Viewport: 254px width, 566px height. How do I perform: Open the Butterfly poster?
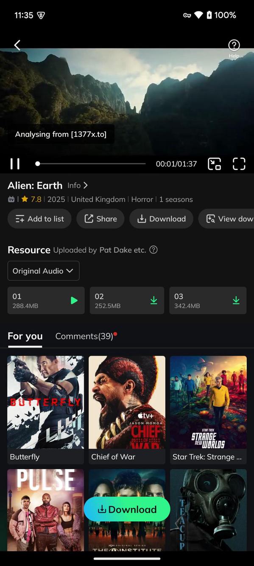pyautogui.click(x=46, y=402)
